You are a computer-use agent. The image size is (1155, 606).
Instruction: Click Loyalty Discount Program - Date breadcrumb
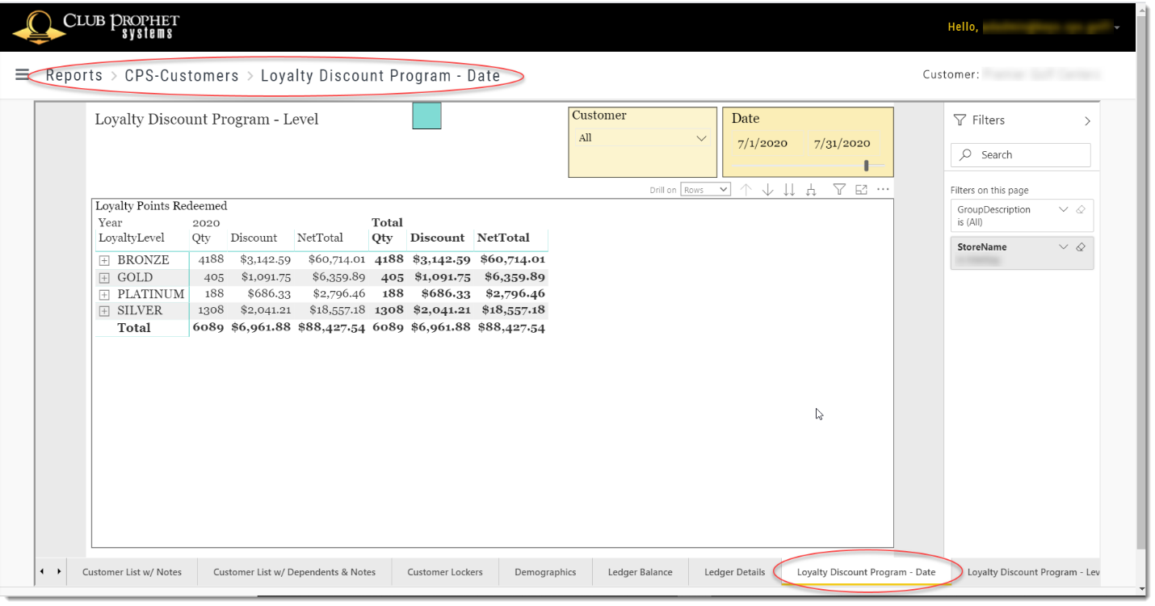coord(380,75)
